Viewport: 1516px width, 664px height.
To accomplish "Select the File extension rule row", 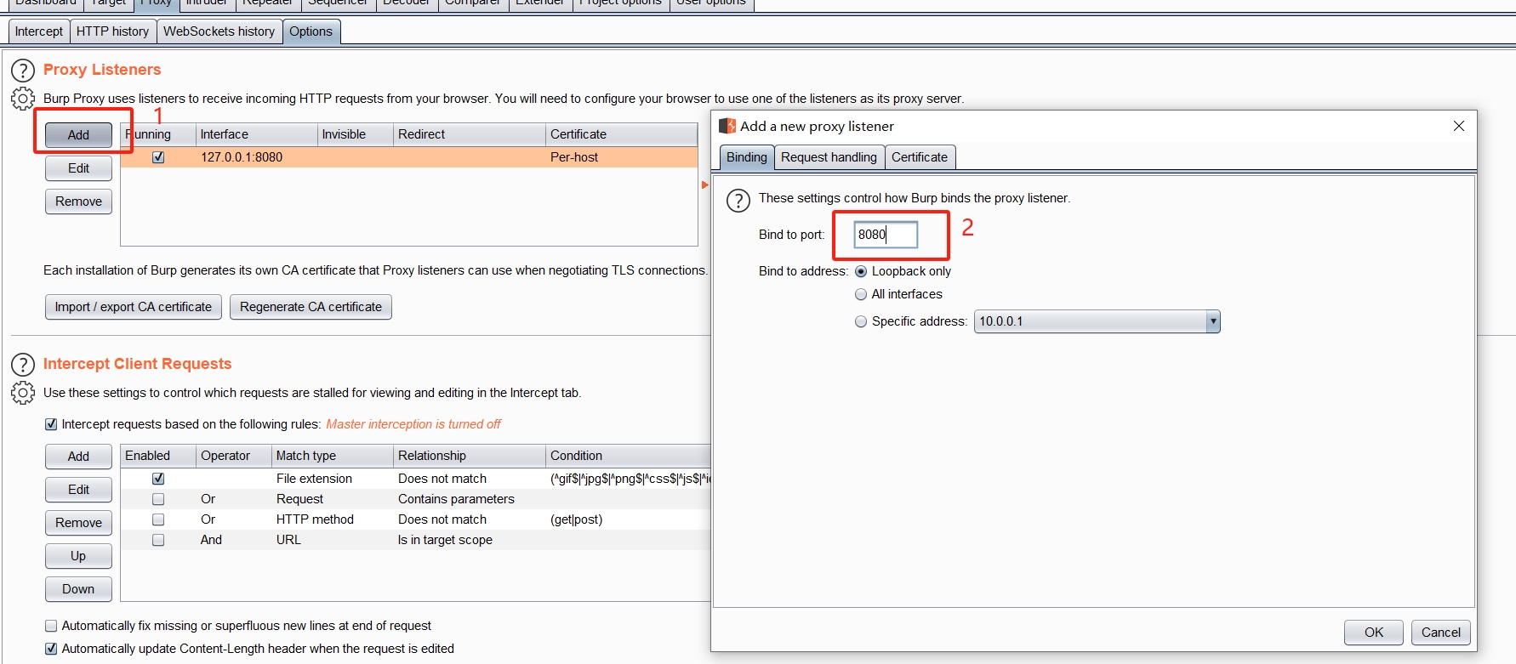I will [x=415, y=479].
